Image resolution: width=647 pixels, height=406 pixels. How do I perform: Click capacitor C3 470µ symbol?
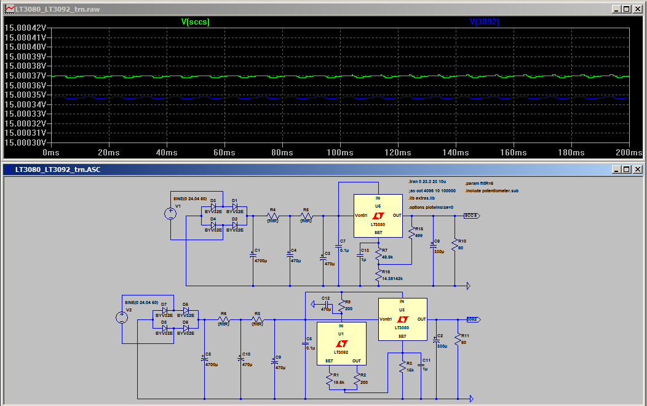[x=323, y=258]
